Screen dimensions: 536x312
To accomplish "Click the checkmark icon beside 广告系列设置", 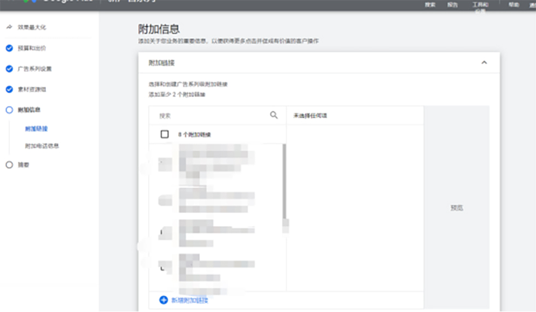I will [9, 69].
